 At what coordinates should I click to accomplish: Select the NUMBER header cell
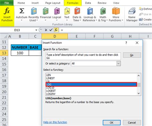pos(20,47)
